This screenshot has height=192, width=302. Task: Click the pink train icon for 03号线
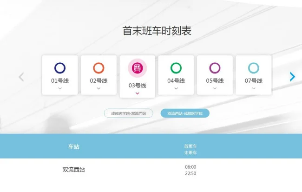pyautogui.click(x=138, y=68)
